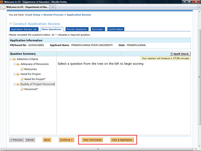
Task: Select the Welcome to G5 browser tab
Action: 25,7
